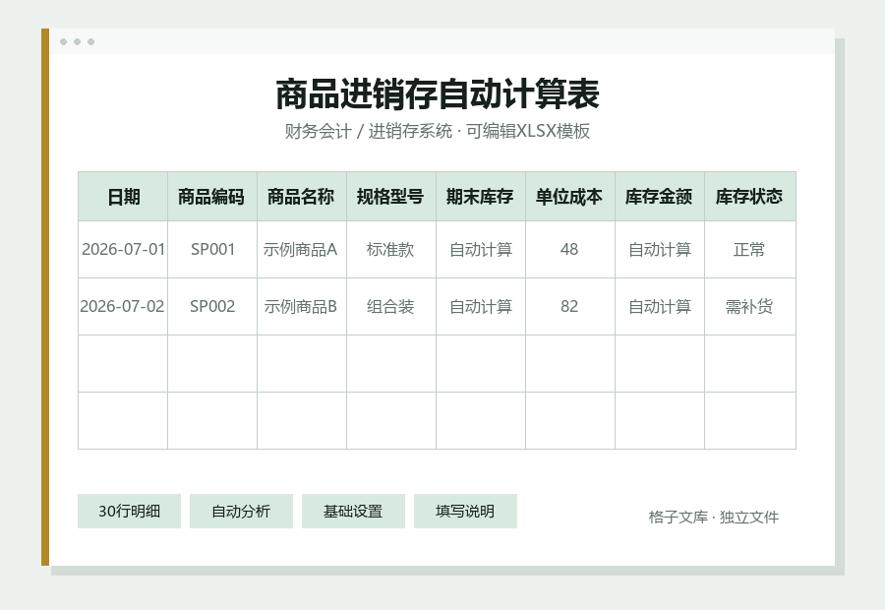Click the 填写说明 tag button
The image size is (885, 610).
(465, 512)
